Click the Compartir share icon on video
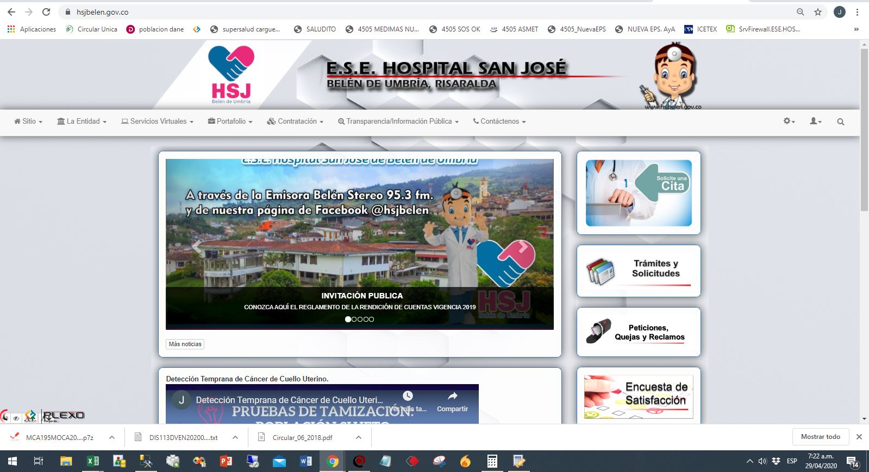Screen dimensions: 869x472 452,401
